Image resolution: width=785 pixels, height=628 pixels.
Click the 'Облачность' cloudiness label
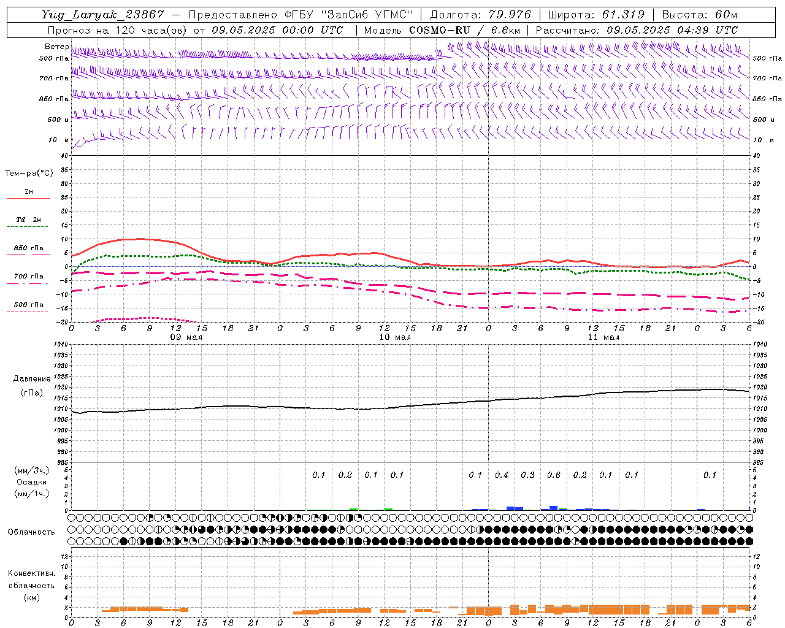(31, 532)
